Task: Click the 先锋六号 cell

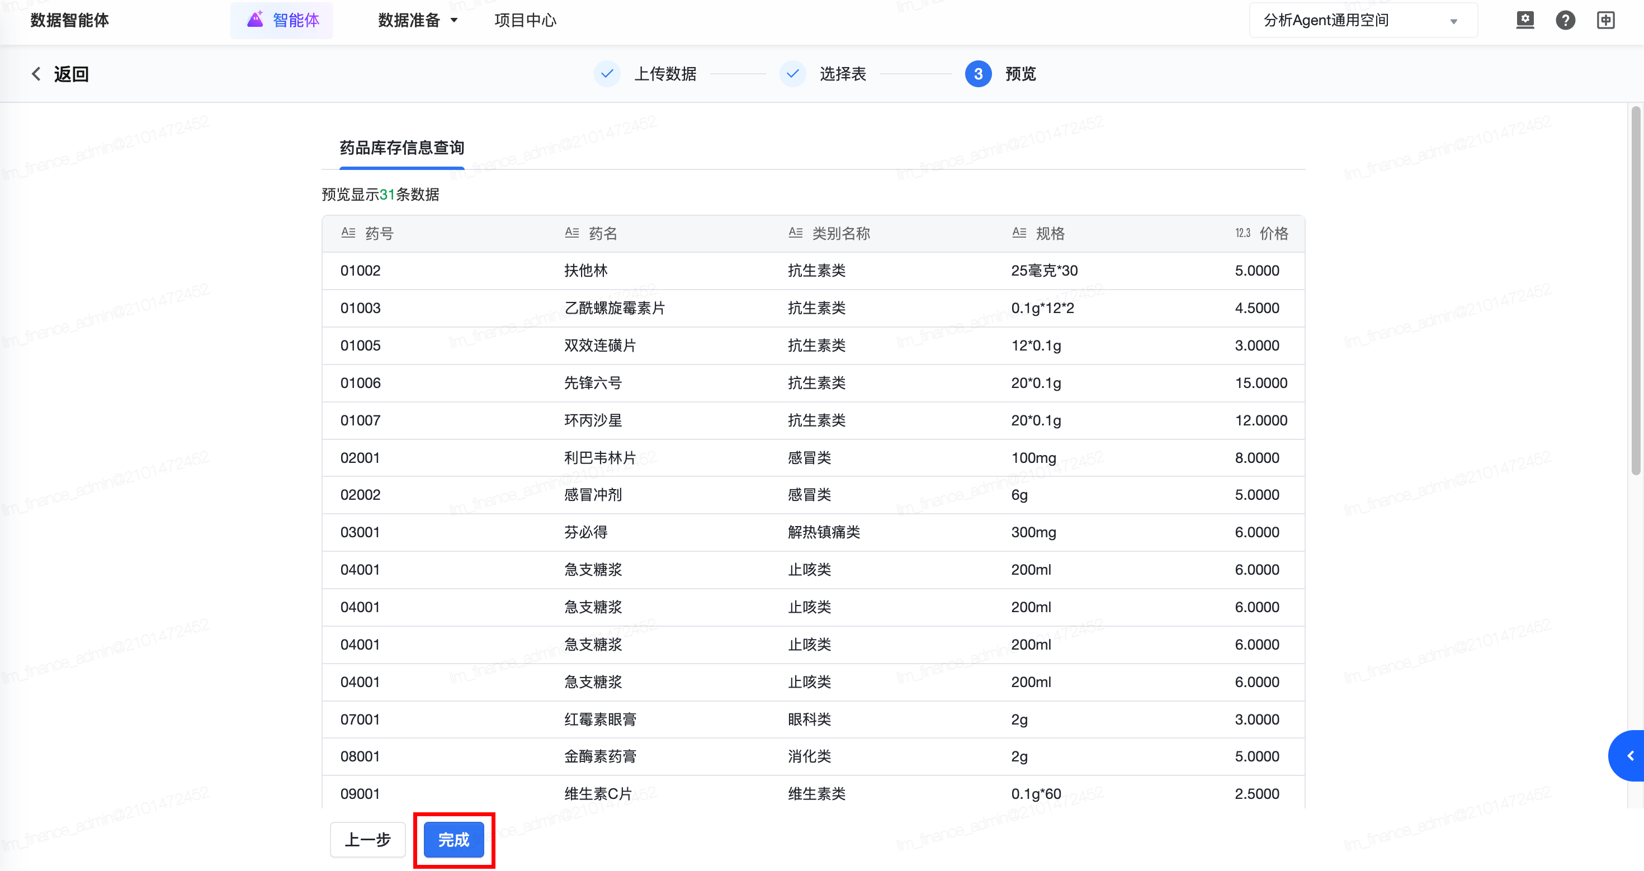Action: click(x=593, y=383)
